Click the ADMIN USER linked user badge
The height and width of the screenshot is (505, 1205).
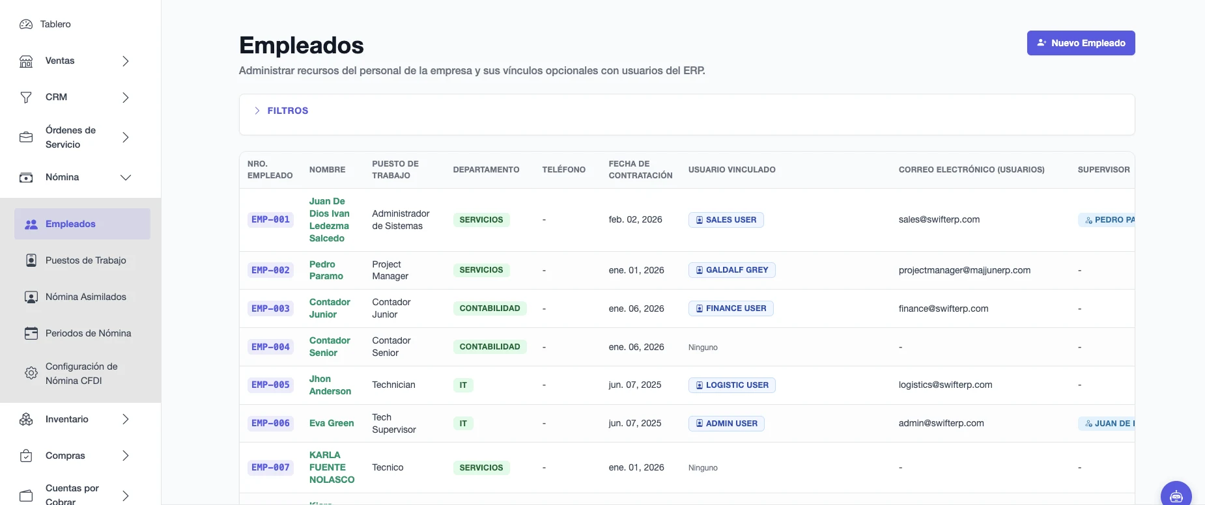click(x=726, y=424)
